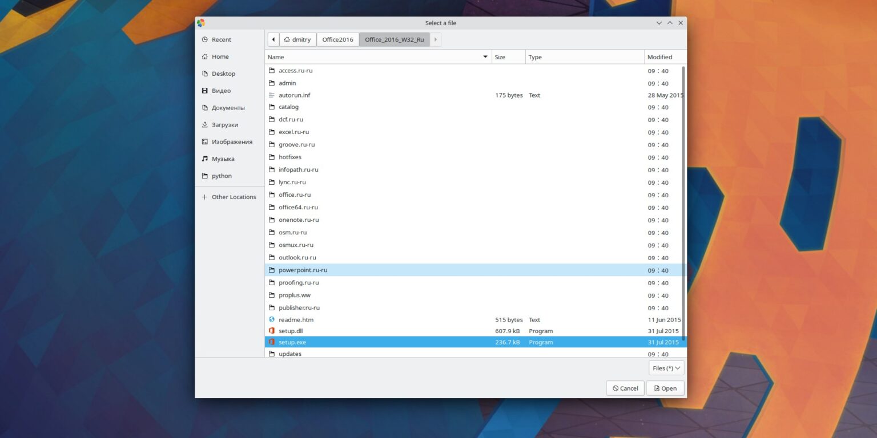The width and height of the screenshot is (877, 438).
Task: Switch to the Office2016 breadcrumb tab
Action: 337,39
